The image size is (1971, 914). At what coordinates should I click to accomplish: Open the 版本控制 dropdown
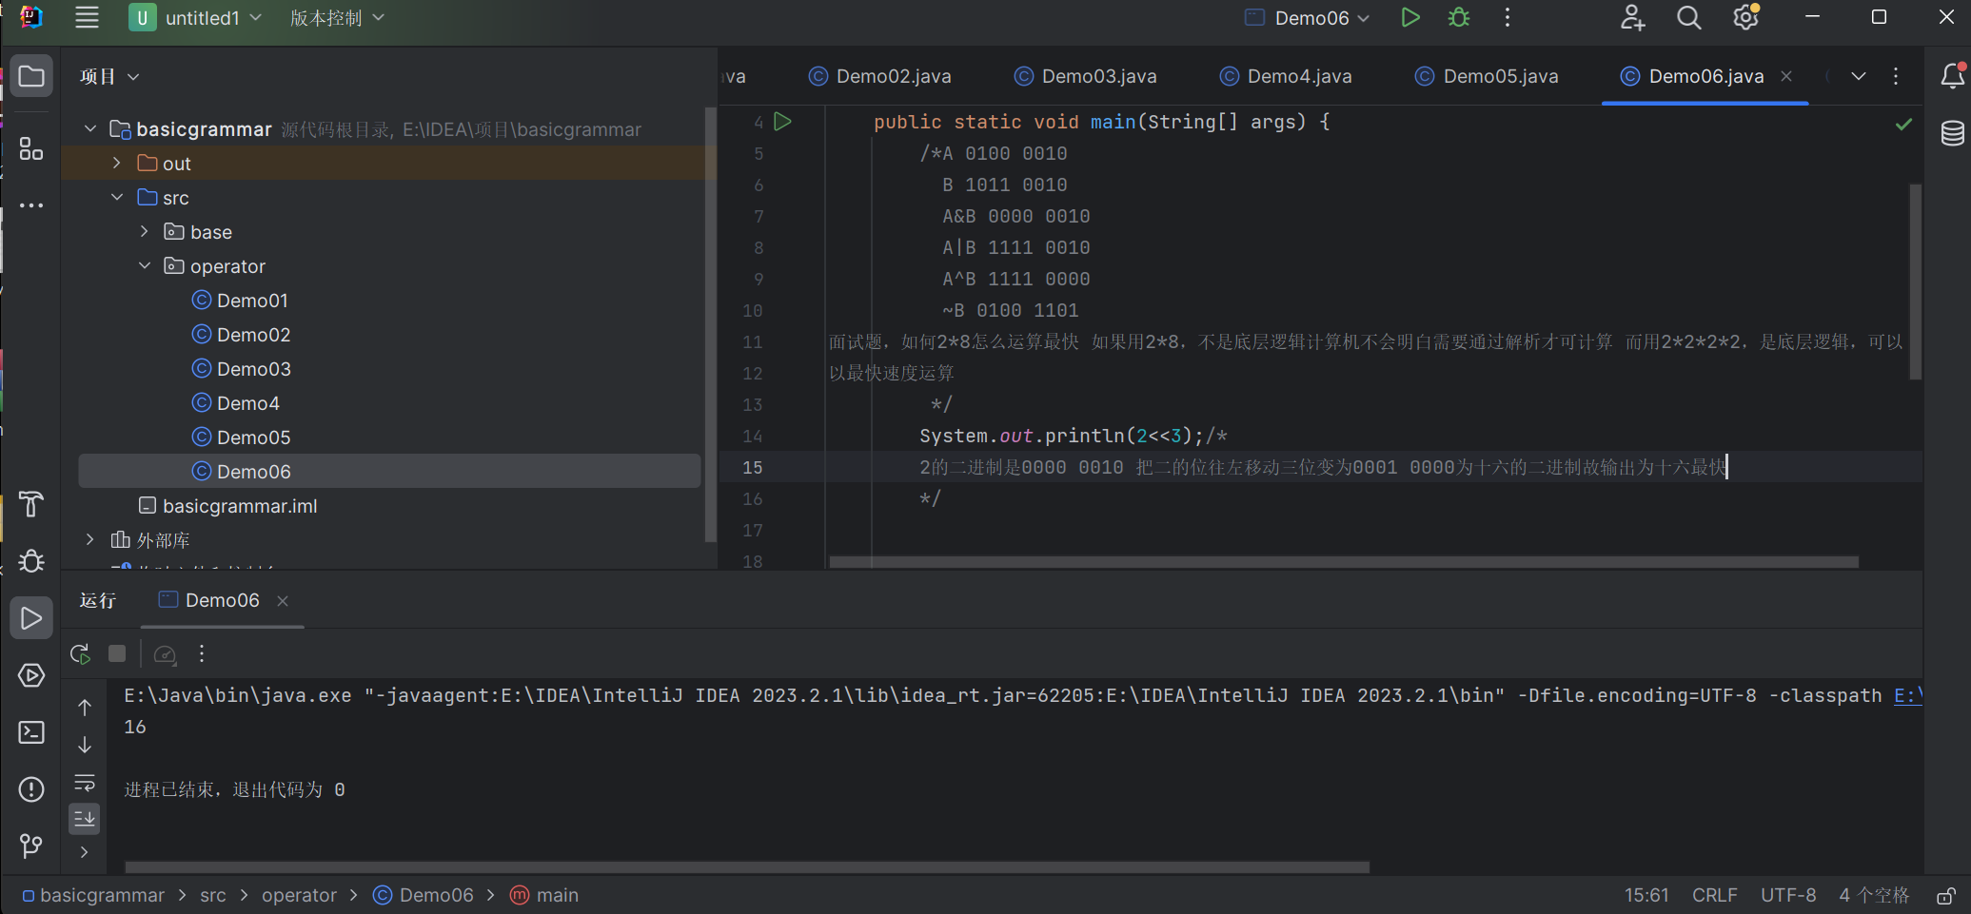tap(337, 18)
